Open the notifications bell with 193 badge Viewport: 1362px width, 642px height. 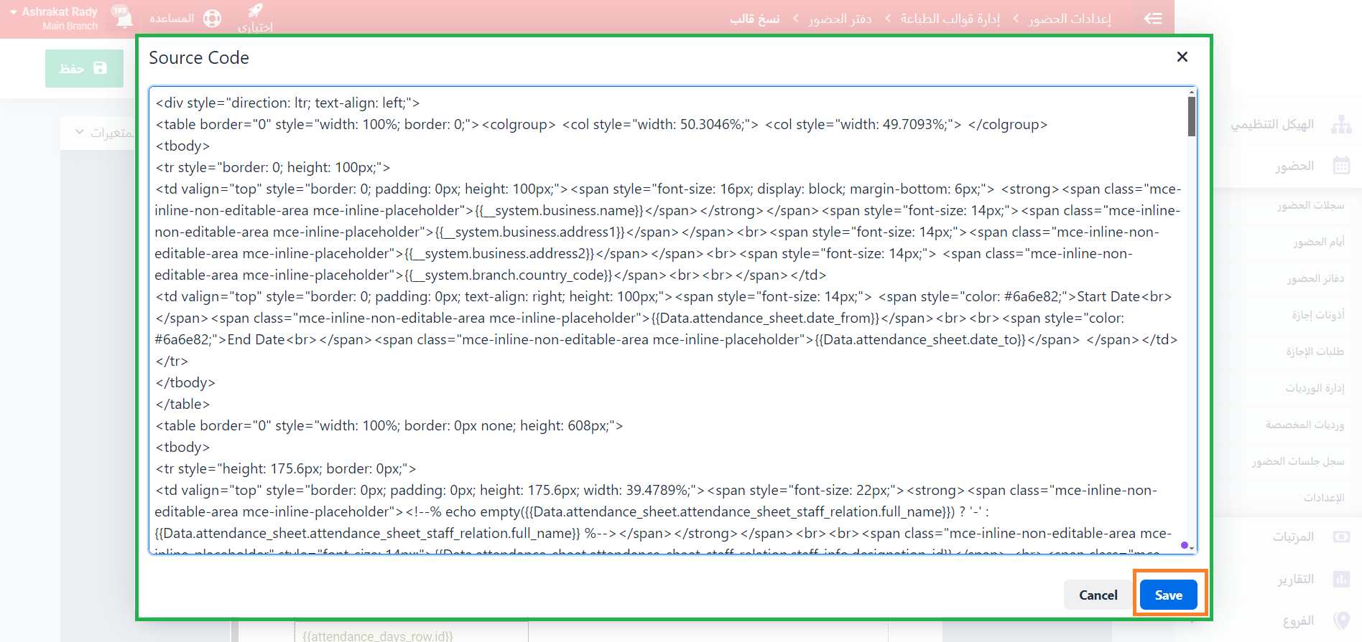124,18
